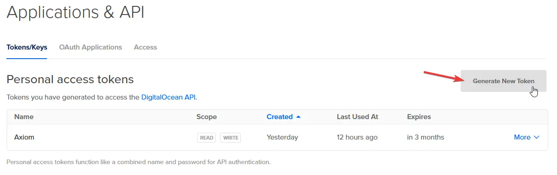557x175 pixels.
Task: Click the Personal access tokens heading
Action: (70, 80)
